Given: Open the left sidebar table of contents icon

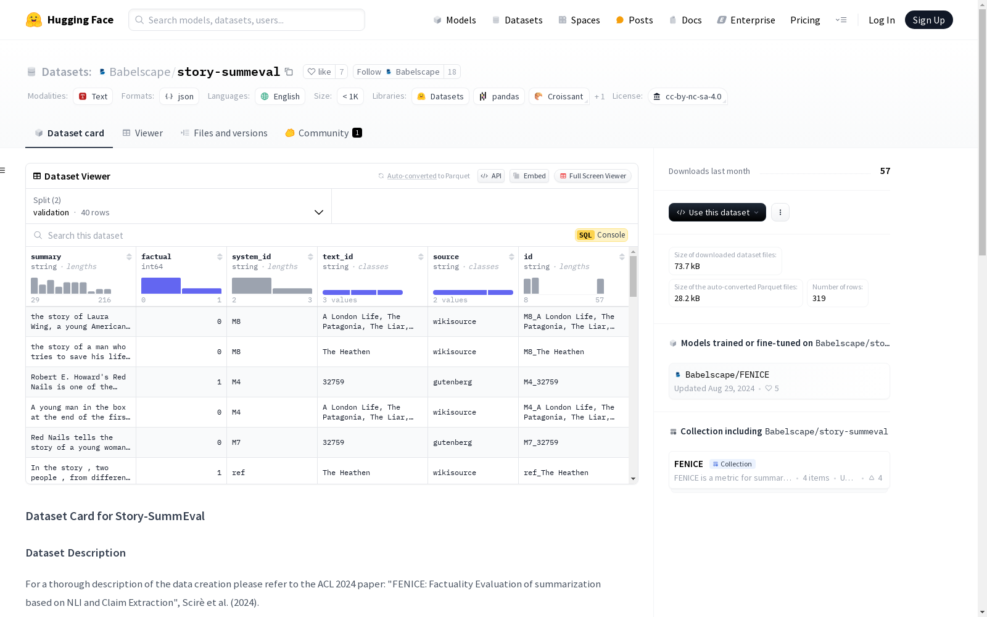Looking at the screenshot, I should [x=3, y=170].
